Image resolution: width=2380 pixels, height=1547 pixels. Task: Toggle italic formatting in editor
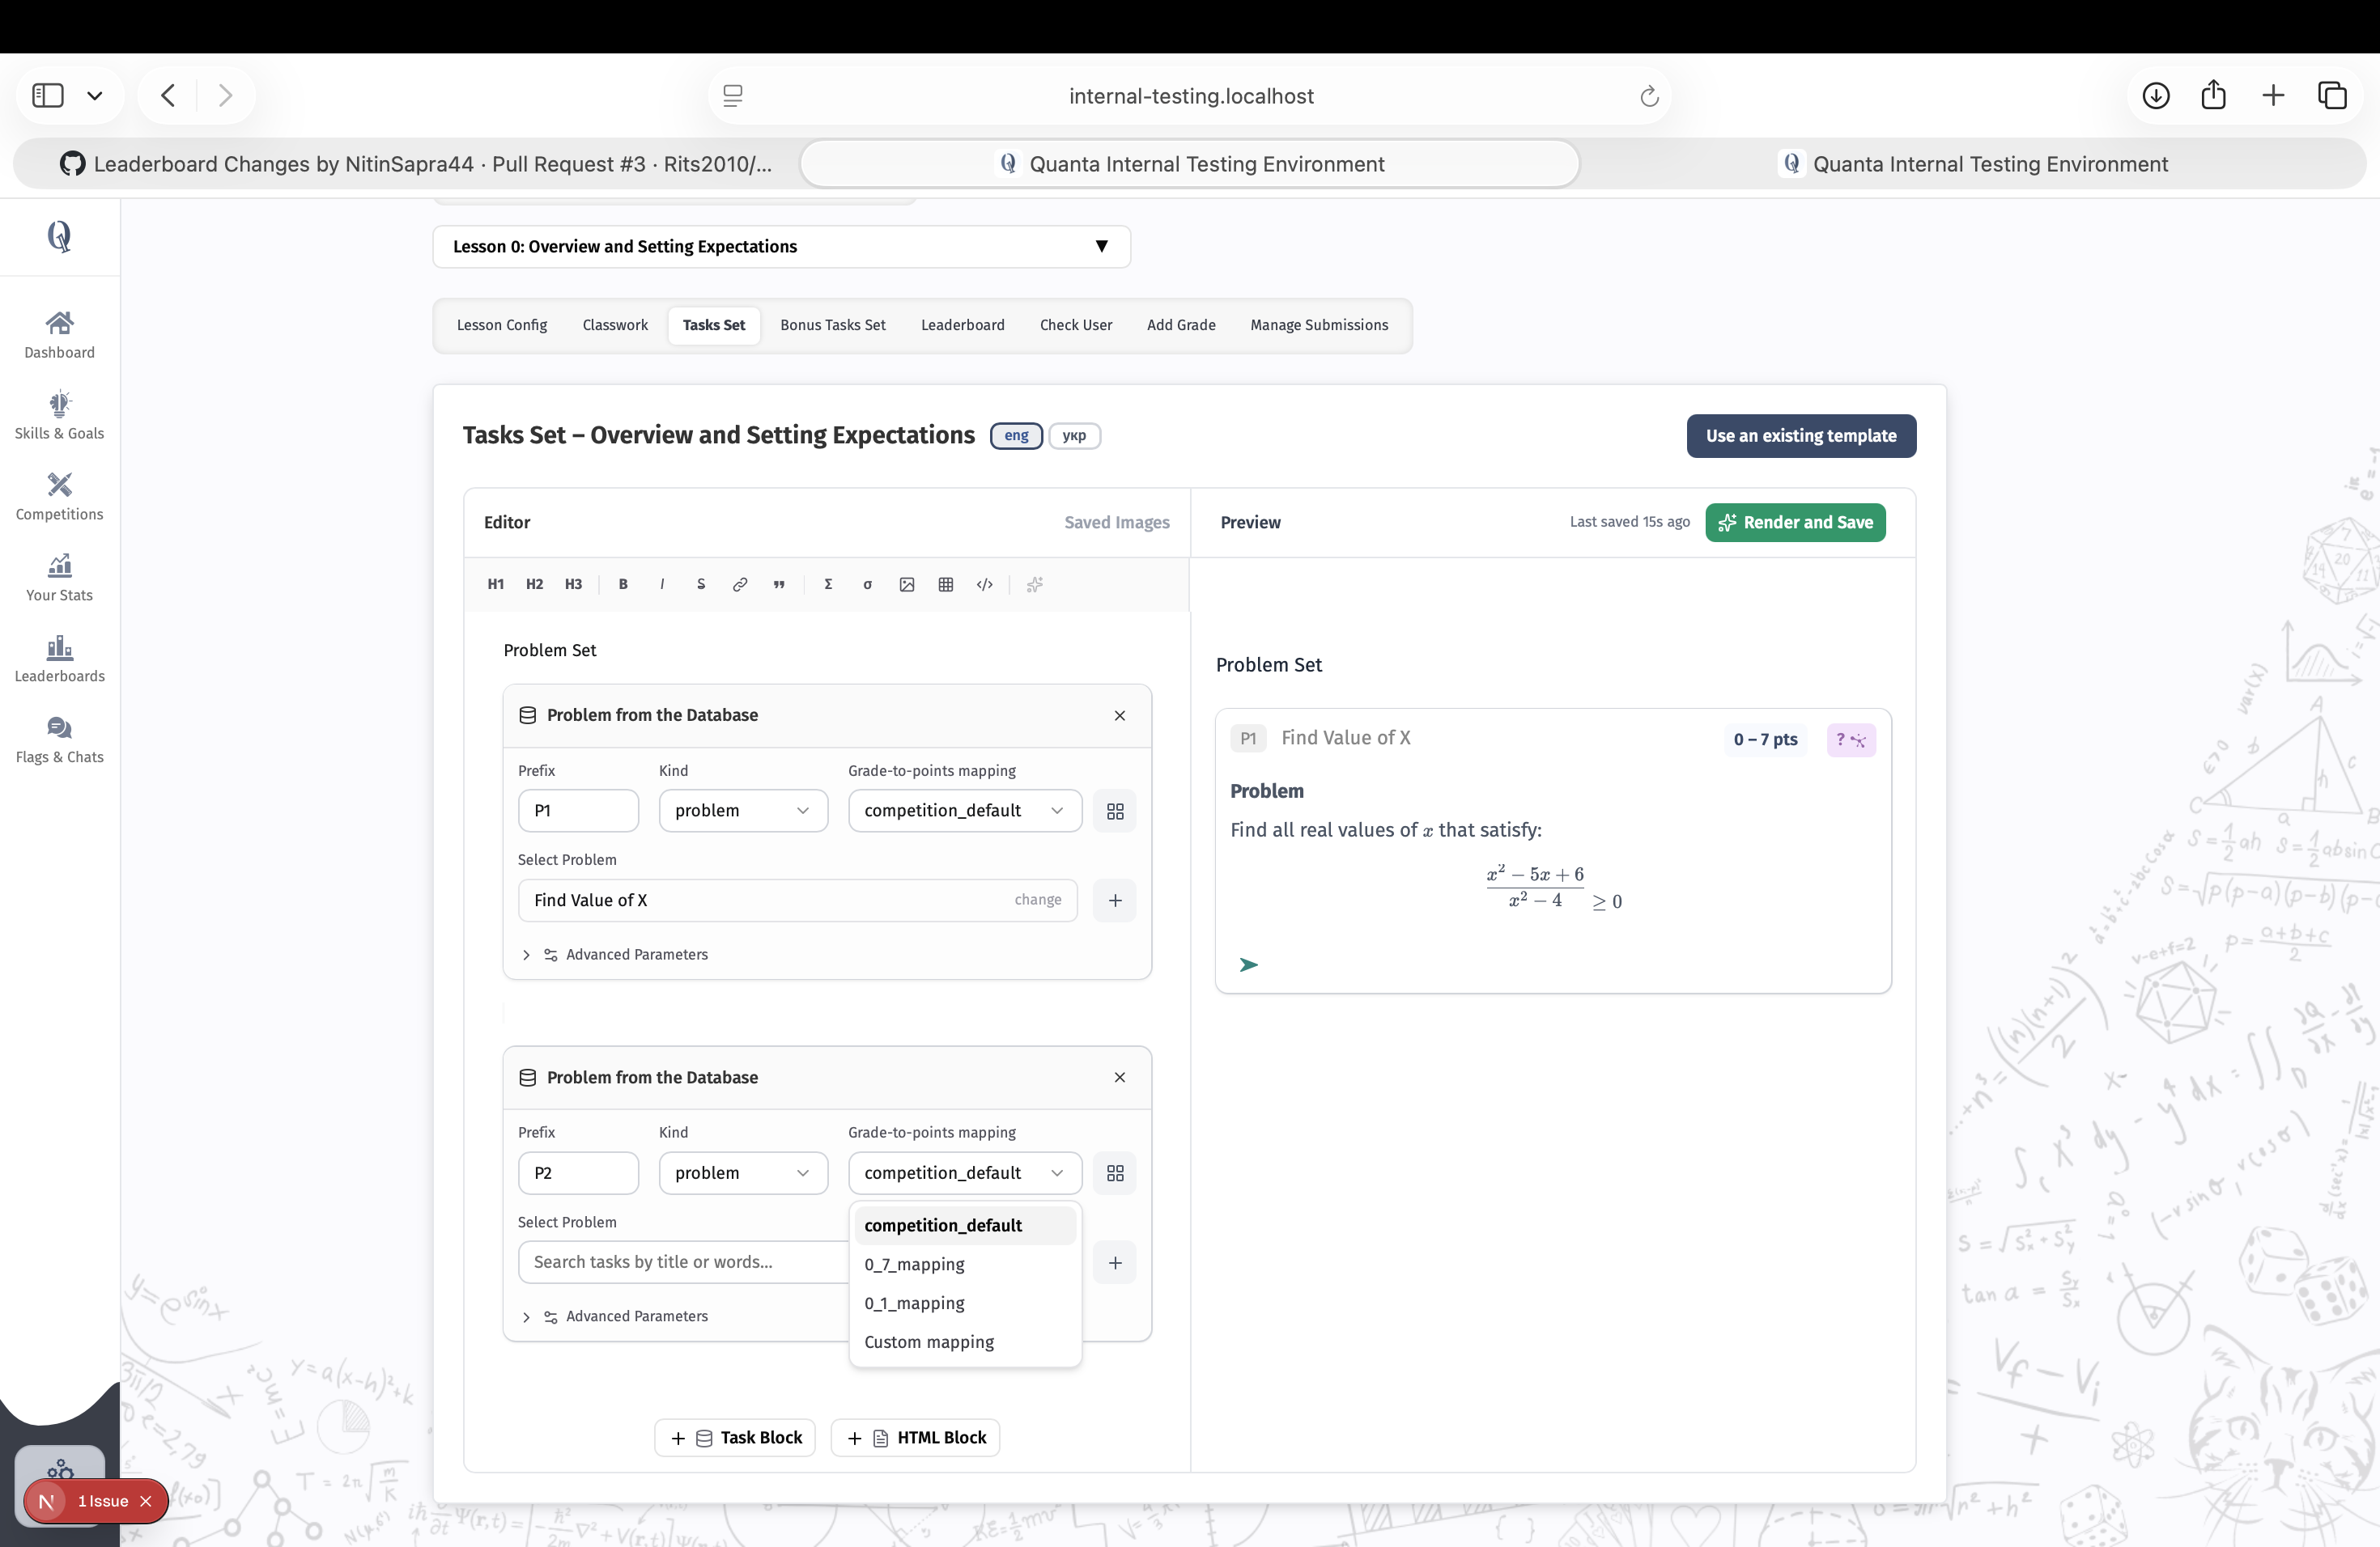click(x=662, y=585)
